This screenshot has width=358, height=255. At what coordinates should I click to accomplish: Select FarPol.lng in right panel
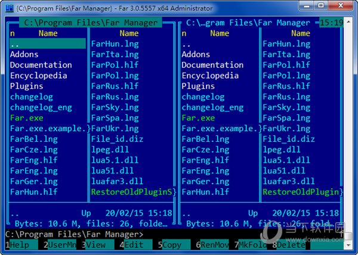pos(286,76)
